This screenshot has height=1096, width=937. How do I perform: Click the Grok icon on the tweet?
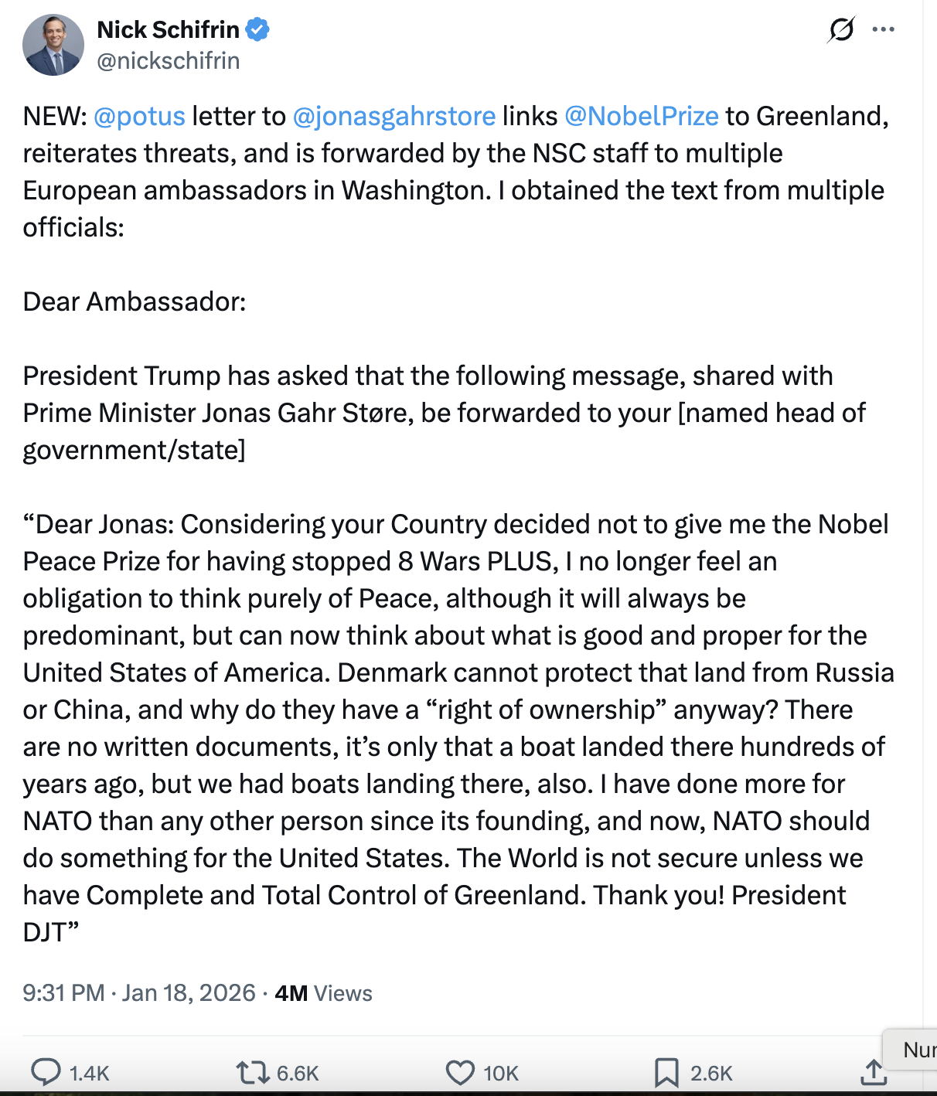point(841,30)
